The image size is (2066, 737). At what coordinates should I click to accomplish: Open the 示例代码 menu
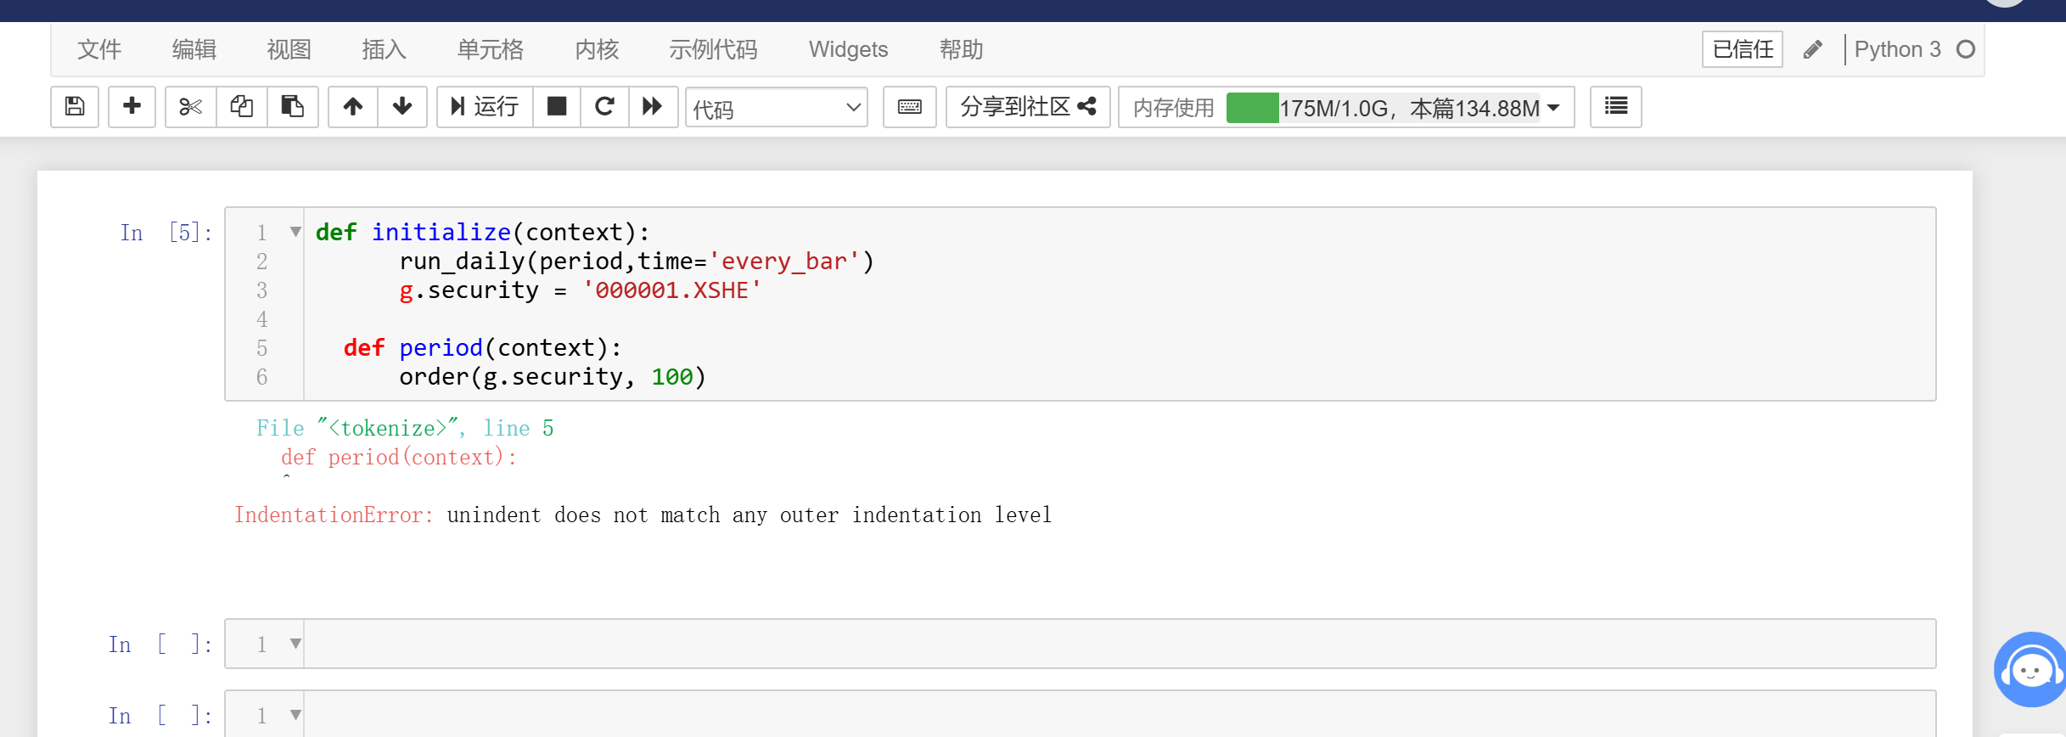point(713,49)
